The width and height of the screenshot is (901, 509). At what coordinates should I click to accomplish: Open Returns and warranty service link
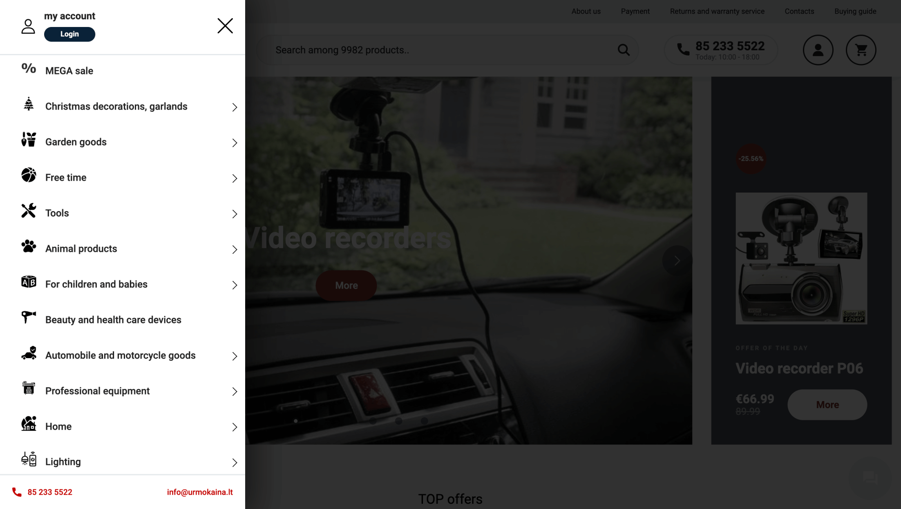[717, 11]
